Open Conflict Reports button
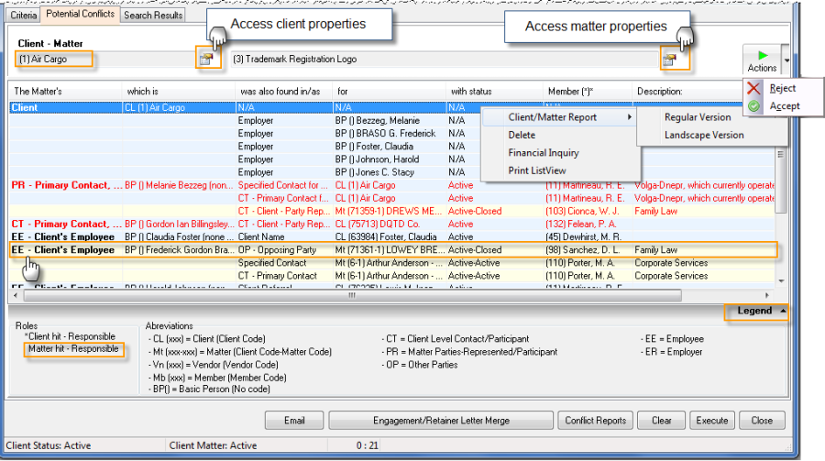Viewport: 825px width, 461px height. tap(595, 421)
